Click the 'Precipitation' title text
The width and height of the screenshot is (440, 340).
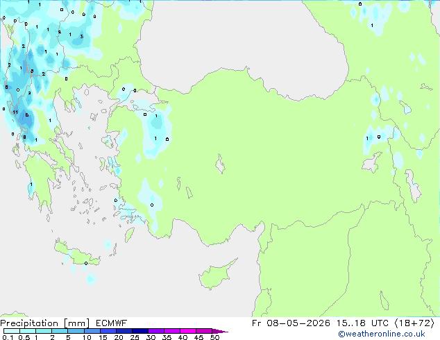[29, 323]
